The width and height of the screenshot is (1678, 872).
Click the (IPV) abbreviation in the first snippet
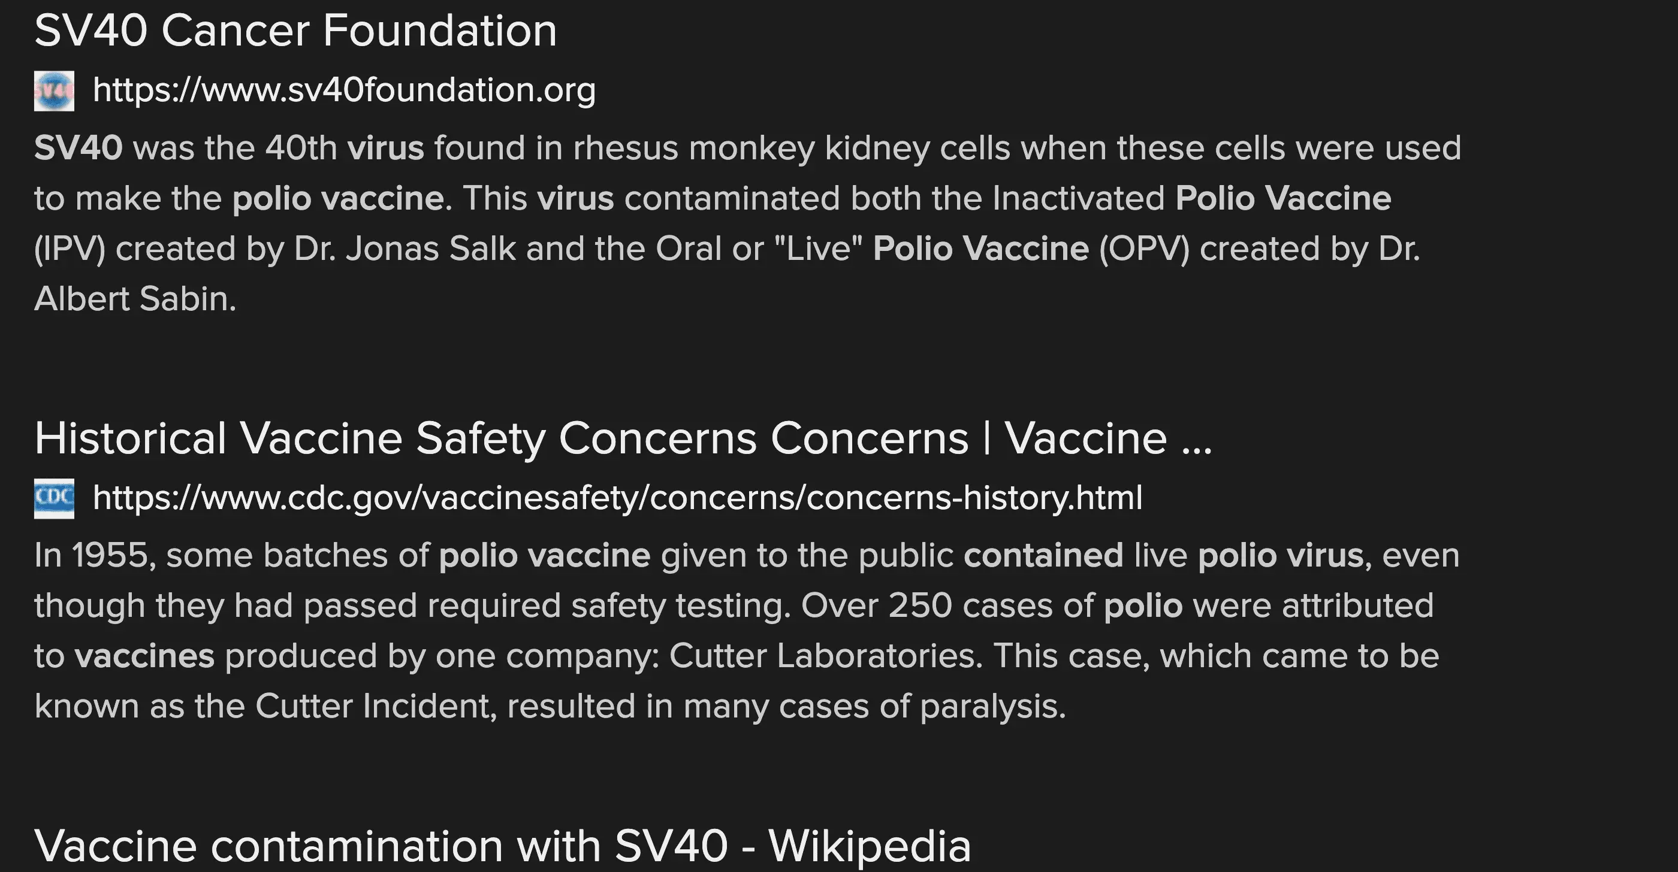coord(69,249)
